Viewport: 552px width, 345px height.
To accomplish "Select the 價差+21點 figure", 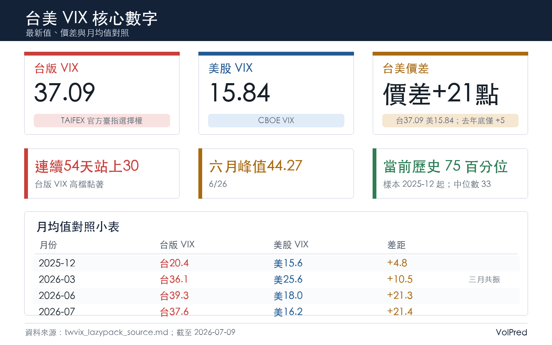I will point(441,94).
